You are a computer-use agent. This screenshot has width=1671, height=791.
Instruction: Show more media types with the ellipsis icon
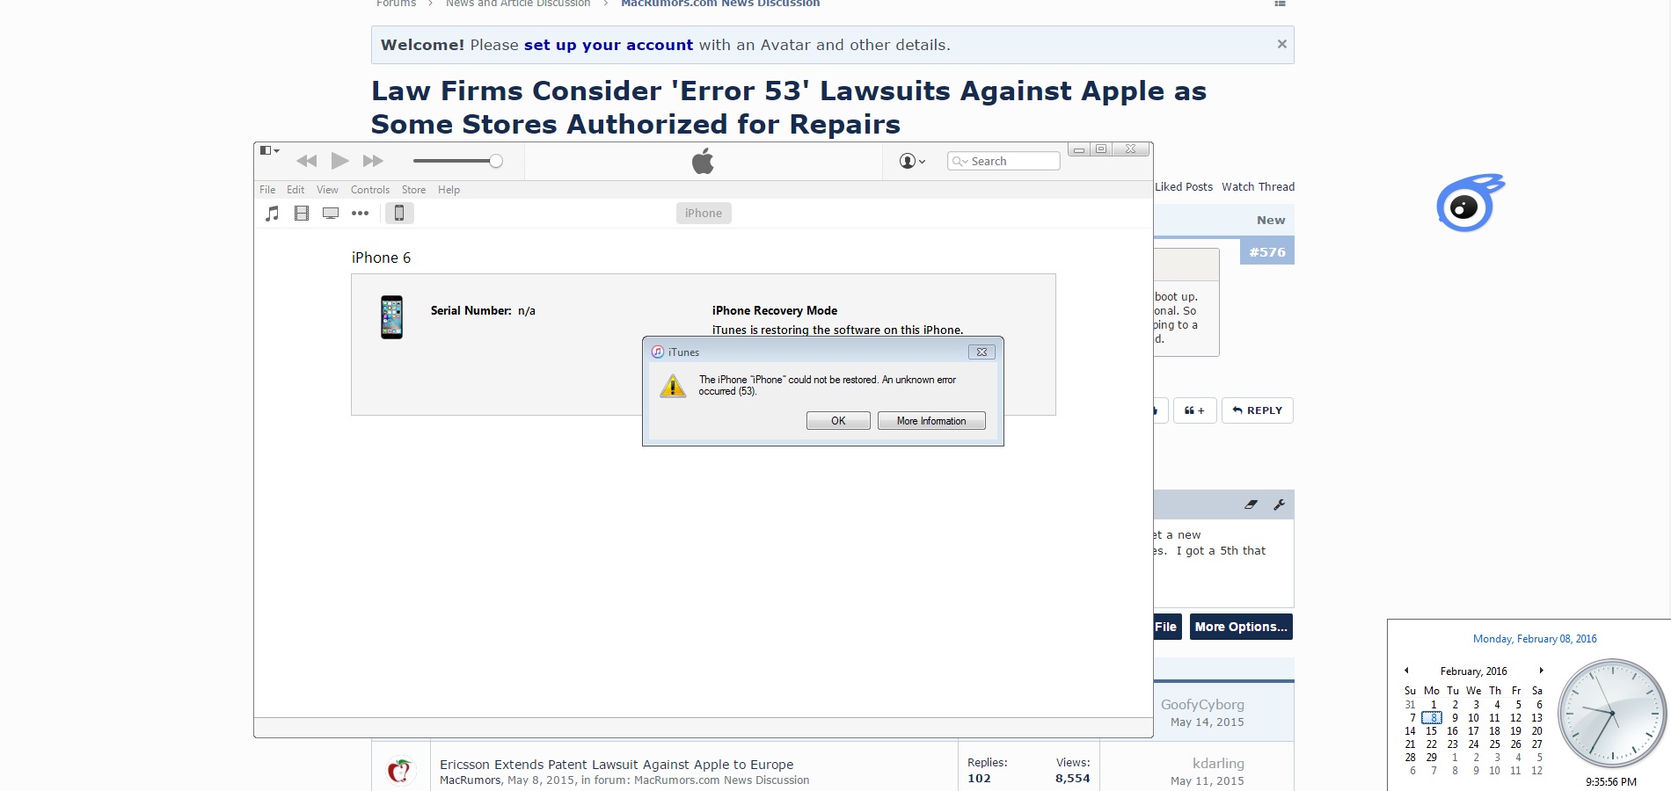point(360,213)
